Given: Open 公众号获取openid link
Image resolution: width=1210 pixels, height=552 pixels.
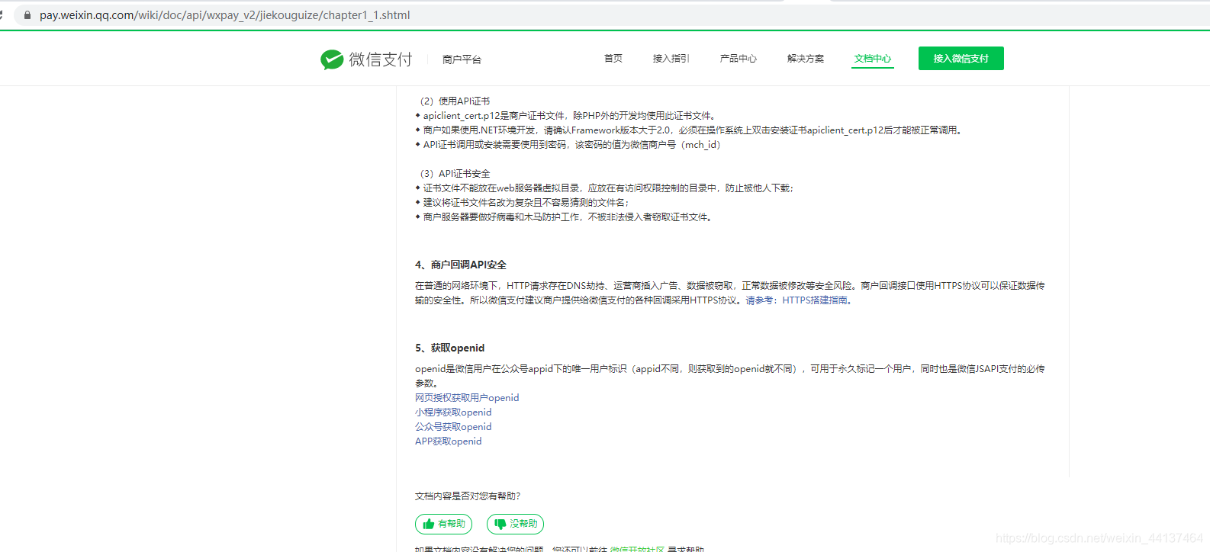Looking at the screenshot, I should [x=453, y=427].
